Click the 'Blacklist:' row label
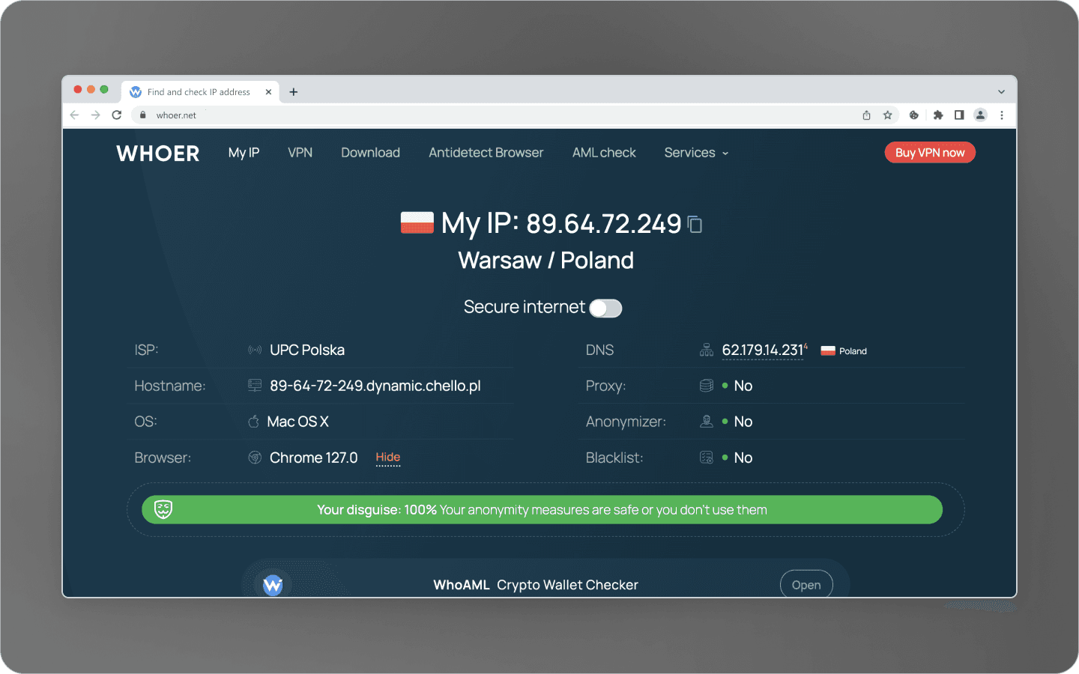 click(x=614, y=458)
